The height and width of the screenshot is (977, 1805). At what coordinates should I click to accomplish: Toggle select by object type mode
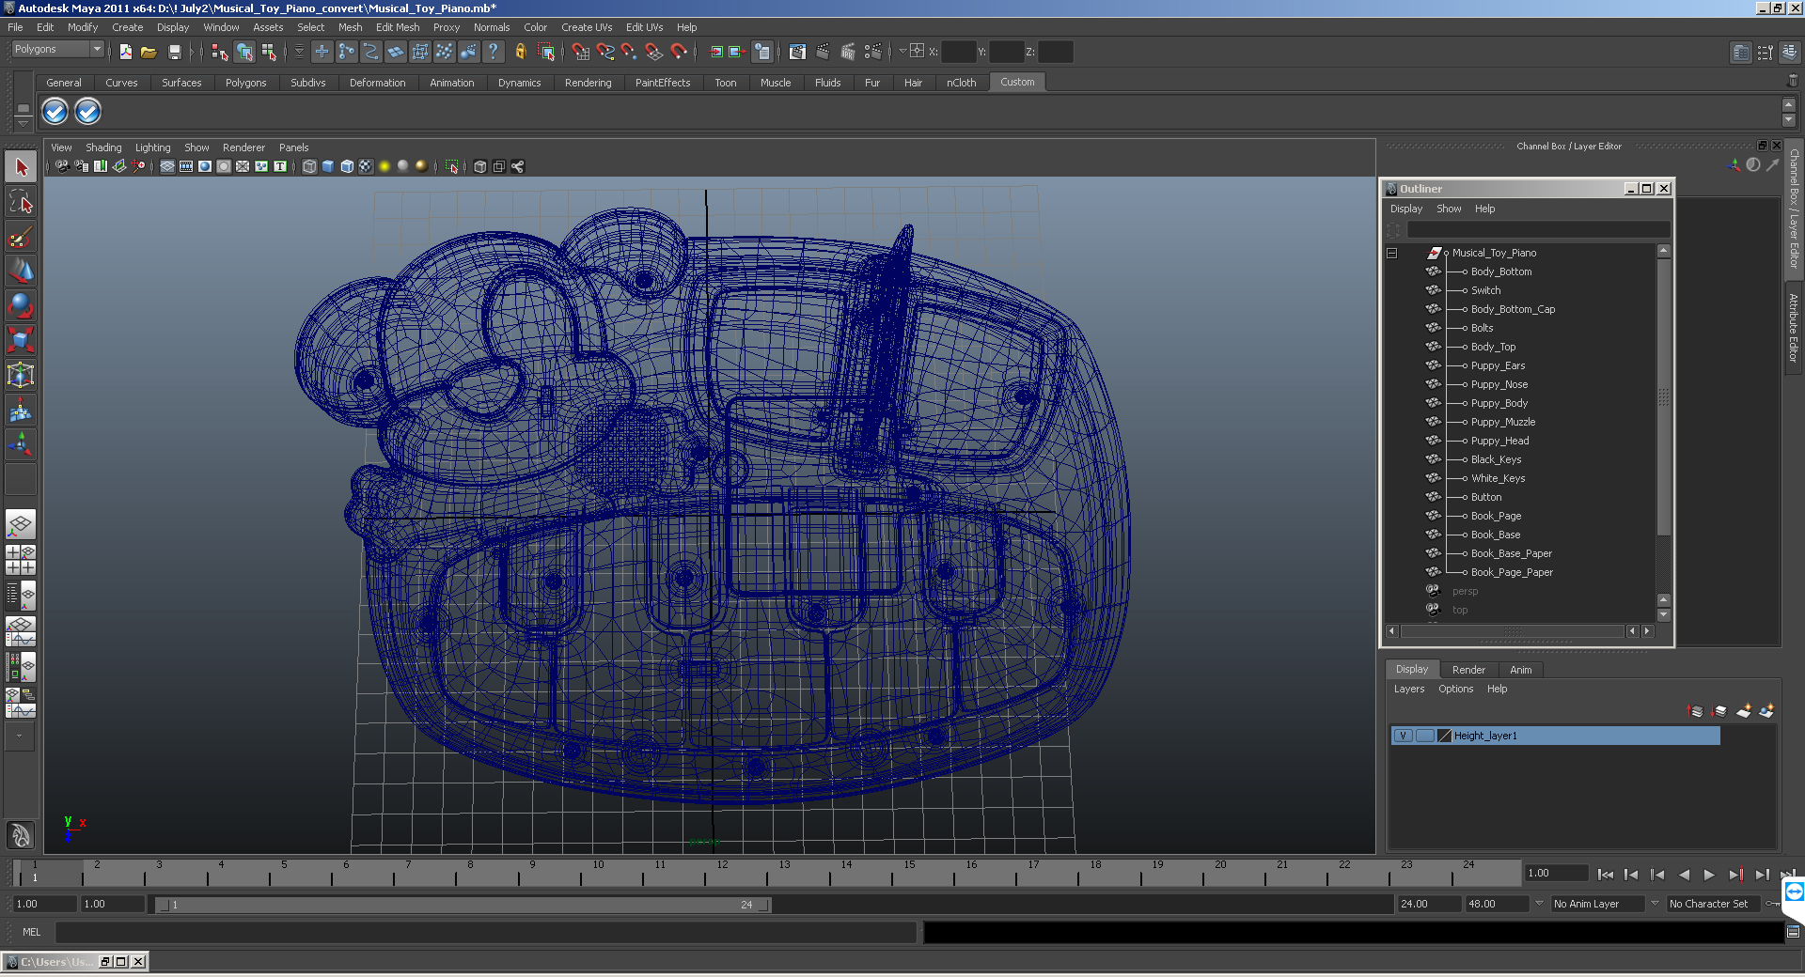click(x=244, y=52)
